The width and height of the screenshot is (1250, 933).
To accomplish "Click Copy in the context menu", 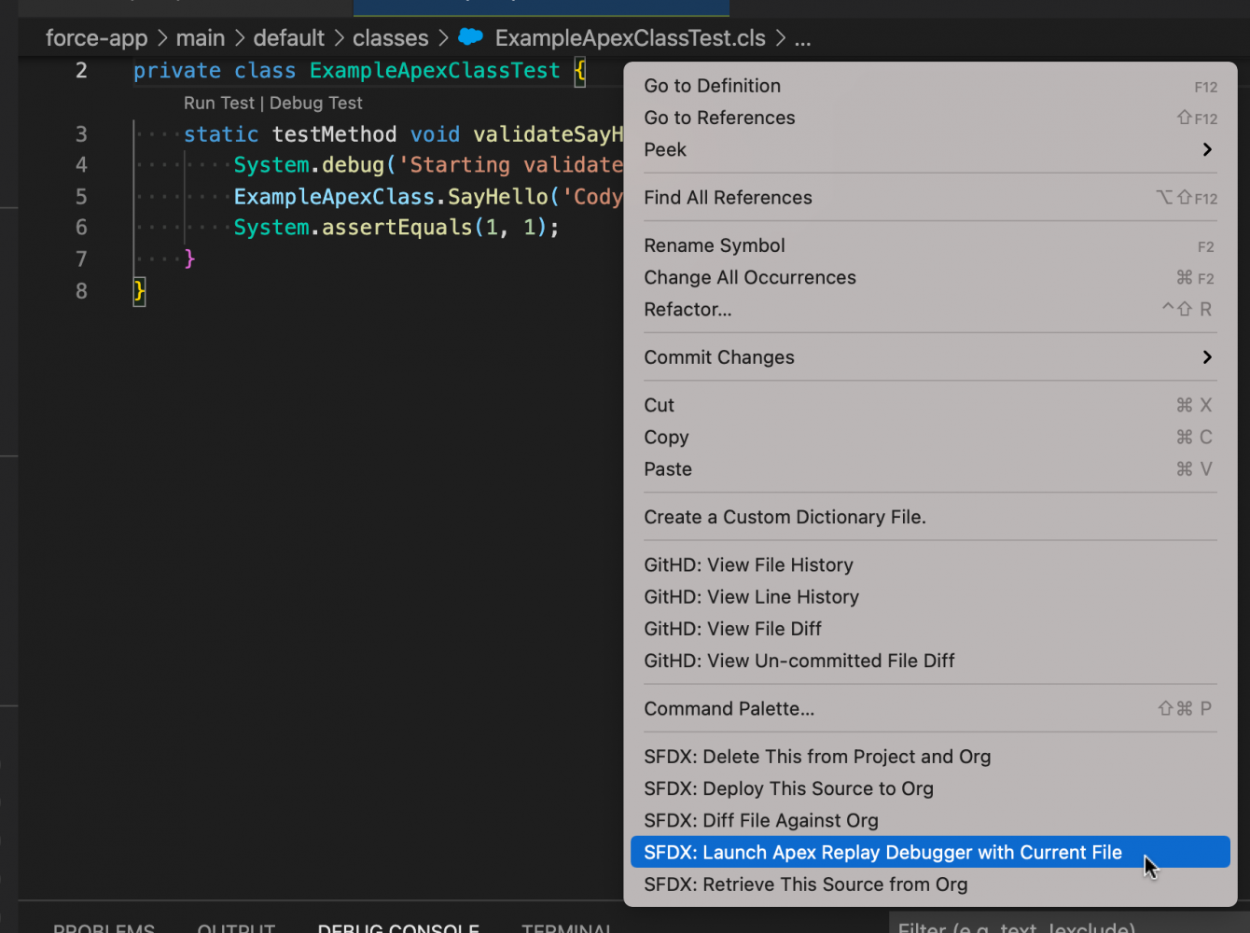I will pyautogui.click(x=930, y=437).
